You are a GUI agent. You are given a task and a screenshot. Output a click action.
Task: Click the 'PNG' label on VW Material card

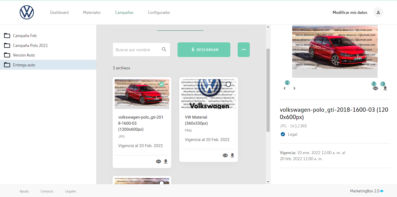188,130
